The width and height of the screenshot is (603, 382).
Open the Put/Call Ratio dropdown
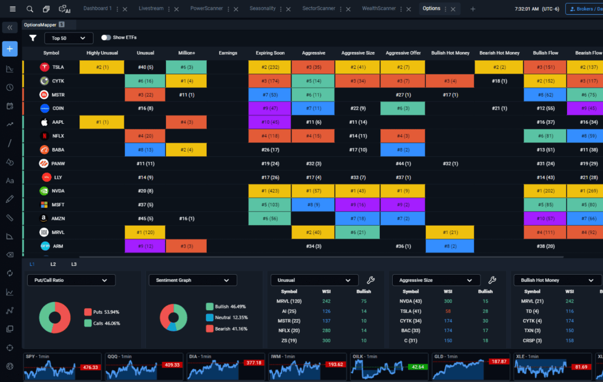click(71, 281)
